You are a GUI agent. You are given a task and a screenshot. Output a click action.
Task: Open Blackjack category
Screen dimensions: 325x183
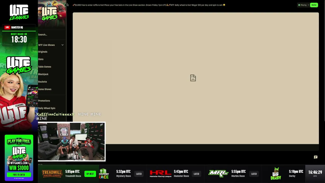[43, 74]
